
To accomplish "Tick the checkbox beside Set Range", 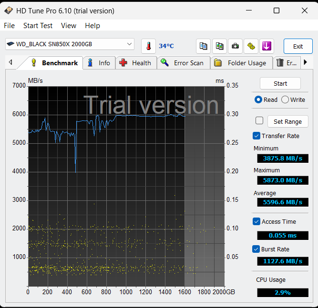I will 259,120.
